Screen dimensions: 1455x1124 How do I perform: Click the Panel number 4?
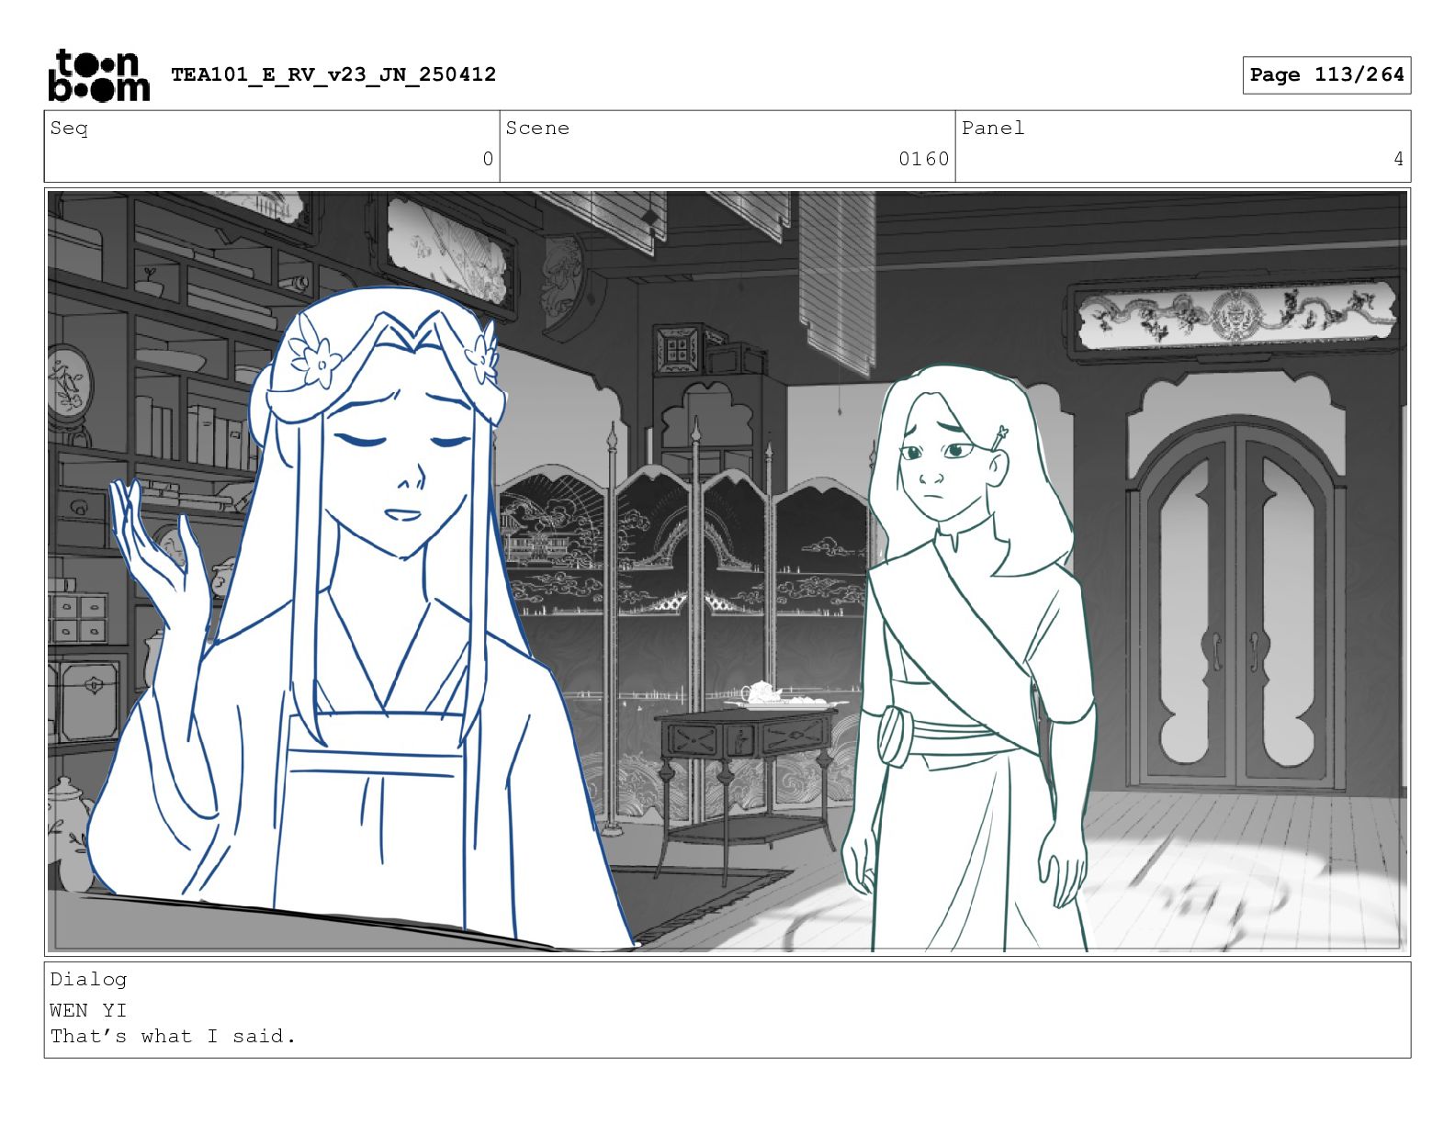coord(1398,160)
